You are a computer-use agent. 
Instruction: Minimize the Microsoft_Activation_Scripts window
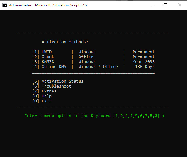(x=152, y=5)
